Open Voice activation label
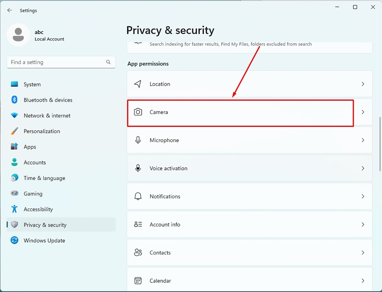The image size is (382, 292). point(168,168)
